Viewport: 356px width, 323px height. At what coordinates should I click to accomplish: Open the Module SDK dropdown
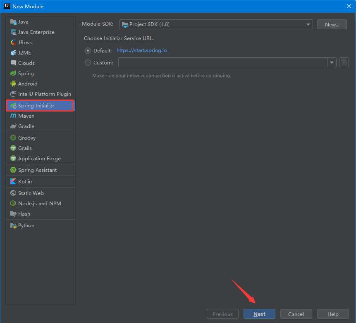216,24
